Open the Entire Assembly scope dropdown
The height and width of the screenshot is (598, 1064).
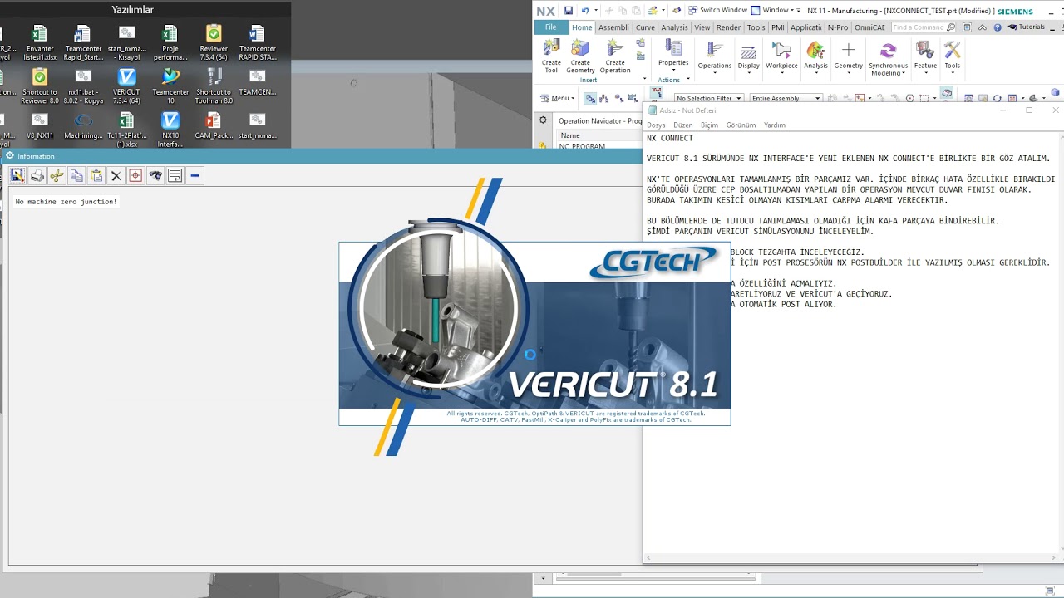tap(786, 98)
